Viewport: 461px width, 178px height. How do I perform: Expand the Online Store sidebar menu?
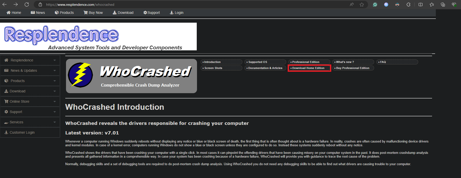pos(30,101)
